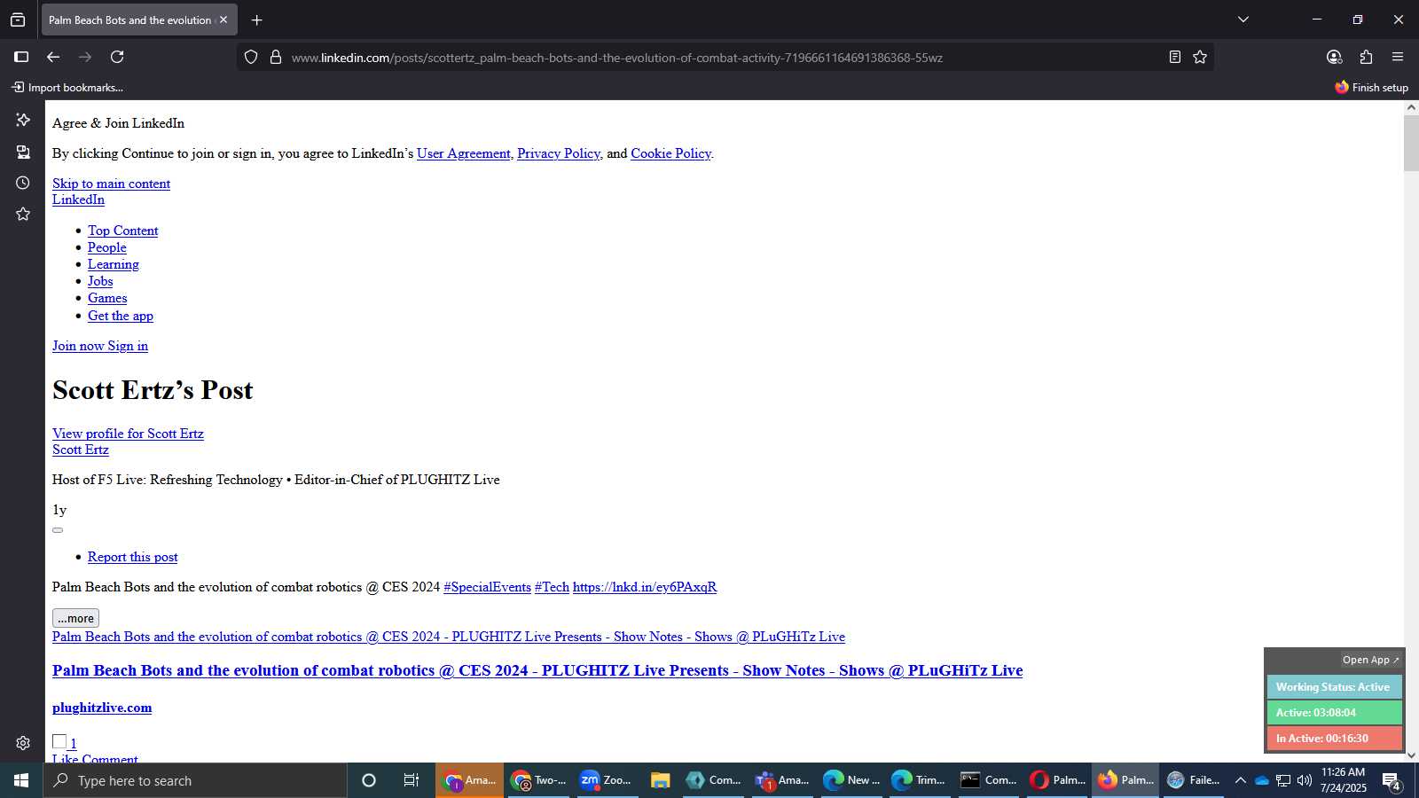Image resolution: width=1419 pixels, height=798 pixels.
Task: Click Skip to main content link
Action: [x=111, y=184]
